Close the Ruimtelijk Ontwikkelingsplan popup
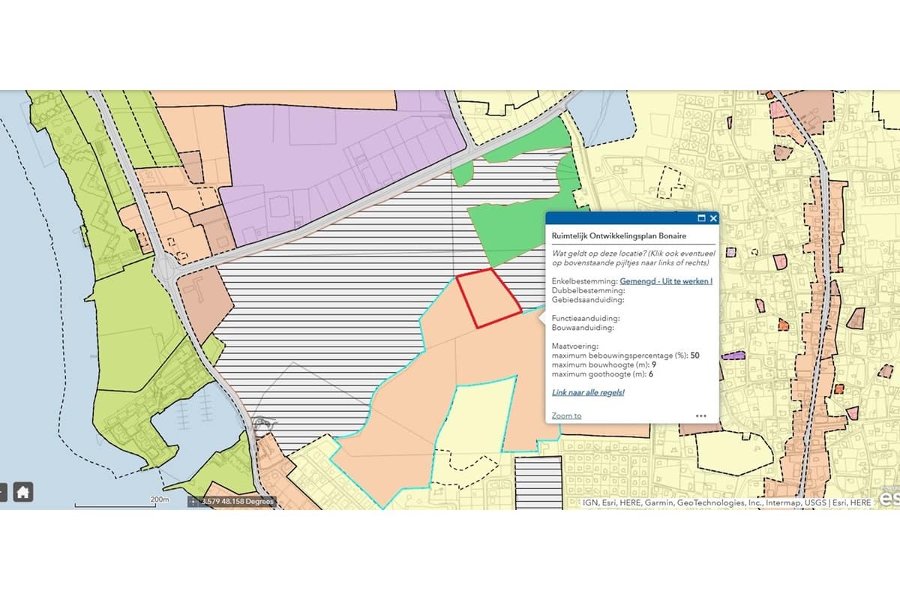Viewport: 900px width, 600px height. click(713, 218)
